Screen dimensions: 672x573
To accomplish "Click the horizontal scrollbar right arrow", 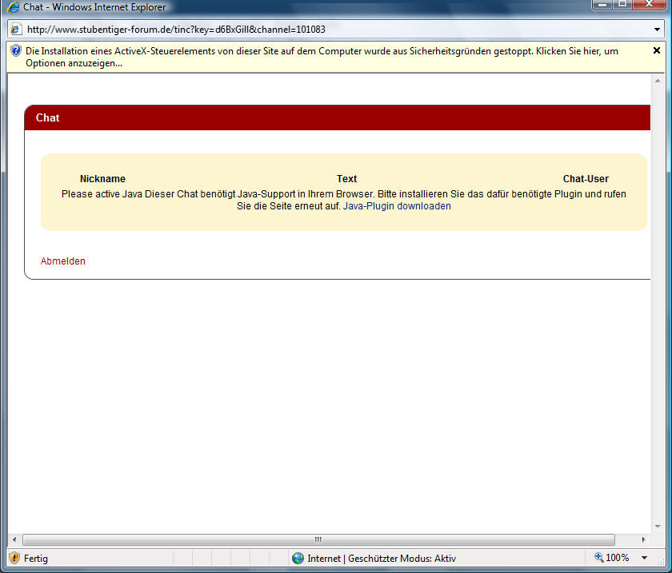I will click(x=643, y=539).
